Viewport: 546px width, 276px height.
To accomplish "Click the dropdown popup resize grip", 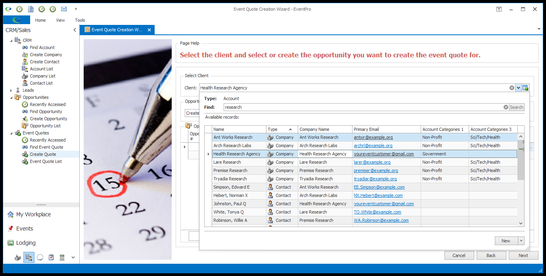I will pos(527,248).
